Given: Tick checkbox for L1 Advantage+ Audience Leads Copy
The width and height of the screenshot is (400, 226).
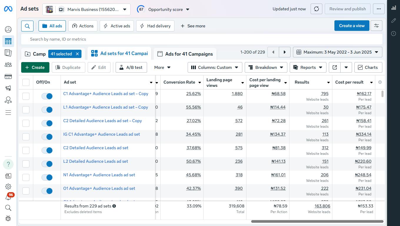Looking at the screenshot, I should pos(26,110).
